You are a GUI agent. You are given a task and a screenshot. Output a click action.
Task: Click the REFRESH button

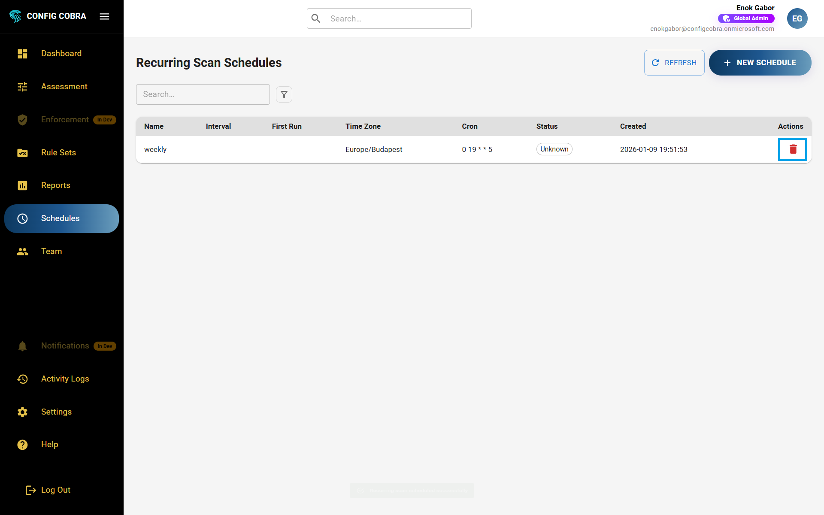click(x=674, y=62)
